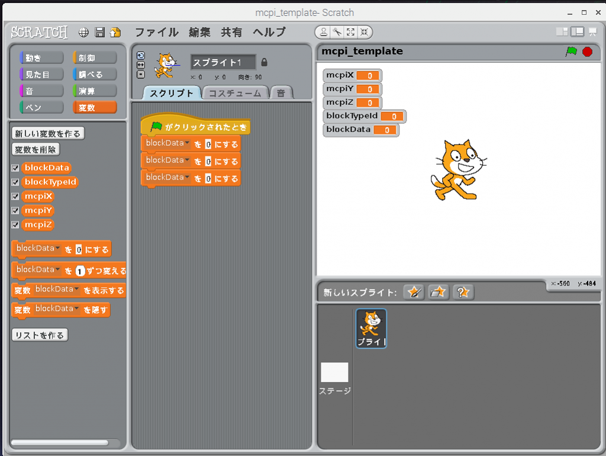Select the shrink sprite tool
The width and height of the screenshot is (606, 456).
click(x=364, y=32)
